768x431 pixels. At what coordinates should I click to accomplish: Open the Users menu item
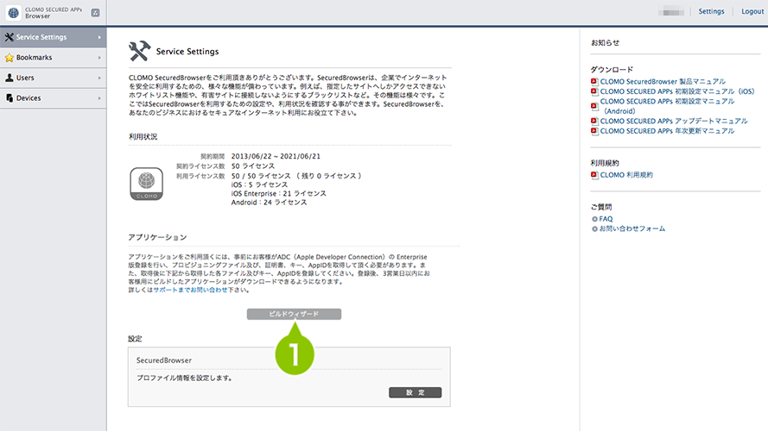53,78
